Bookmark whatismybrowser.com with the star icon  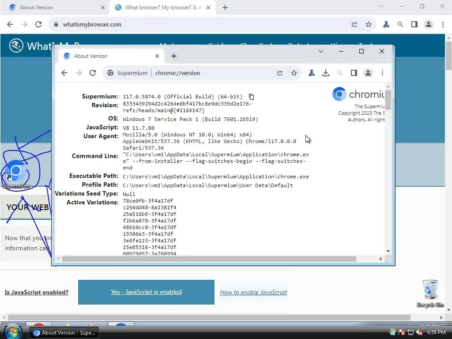(369, 25)
